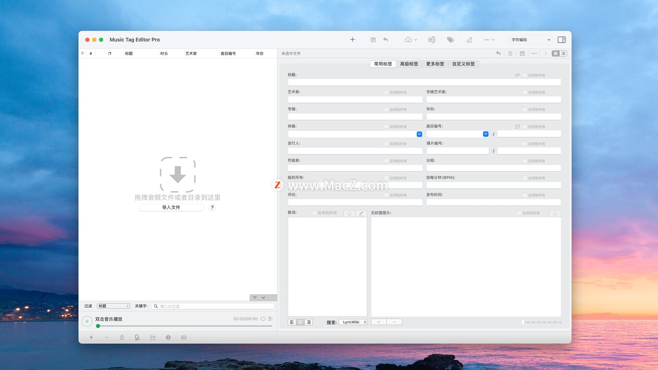This screenshot has width=658, height=370.
Task: Click the bottom bar info icon
Action: 168,337
